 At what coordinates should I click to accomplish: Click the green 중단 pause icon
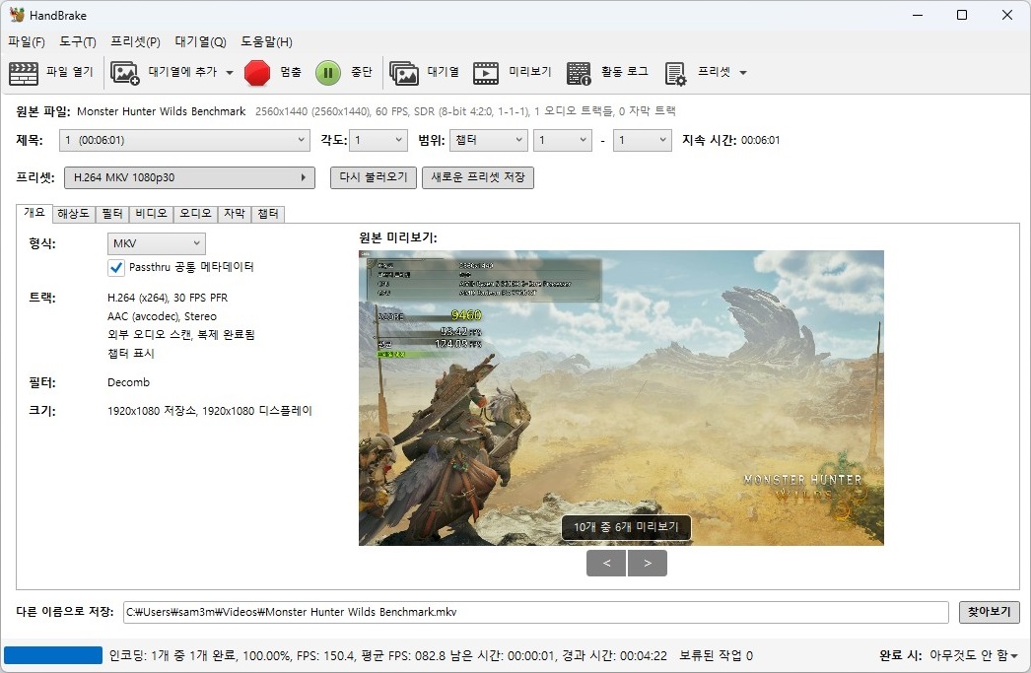[x=327, y=73]
